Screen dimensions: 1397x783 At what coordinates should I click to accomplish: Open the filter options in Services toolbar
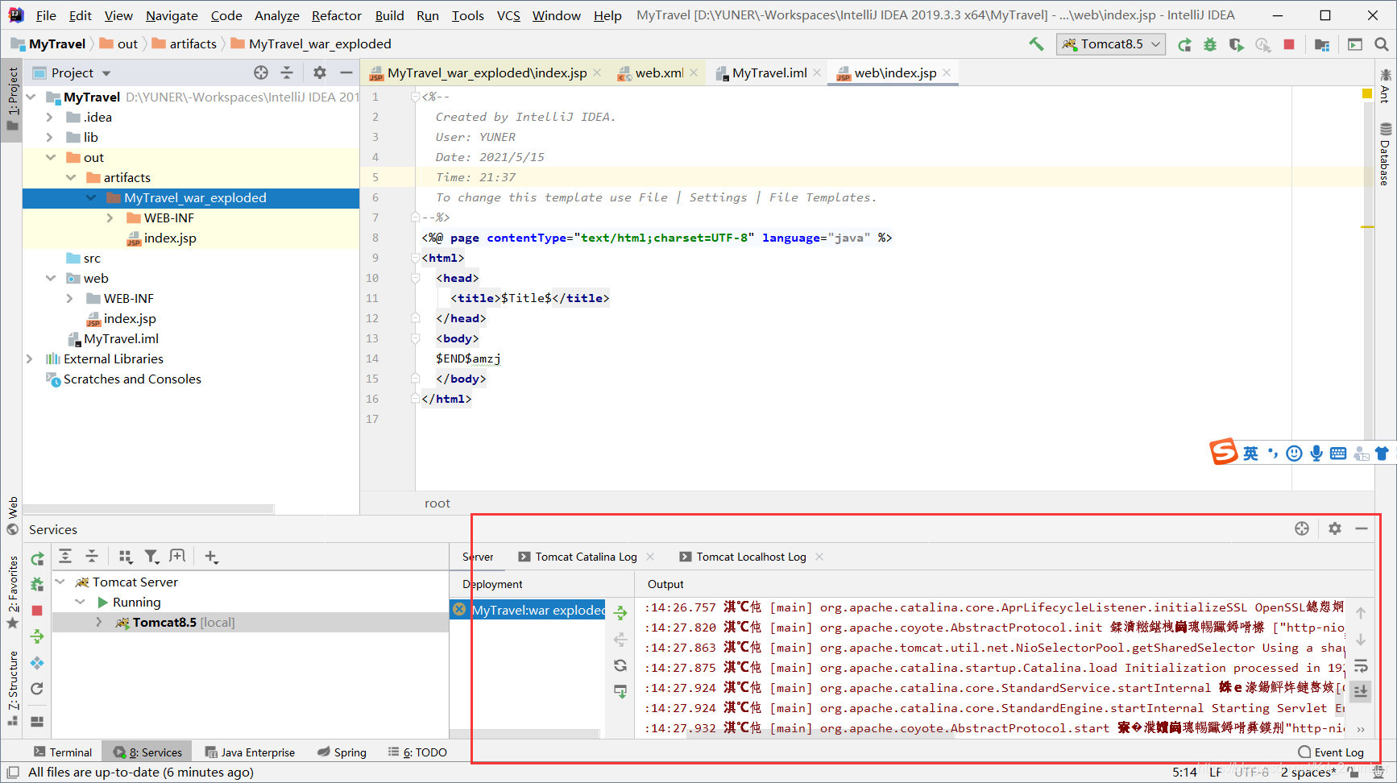(x=151, y=557)
